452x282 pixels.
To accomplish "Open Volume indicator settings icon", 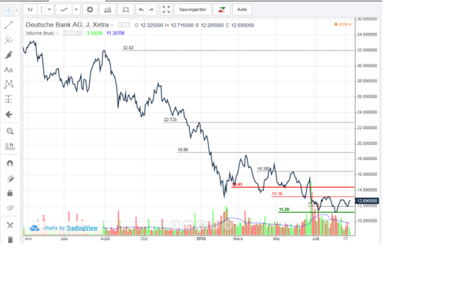I will (72, 33).
